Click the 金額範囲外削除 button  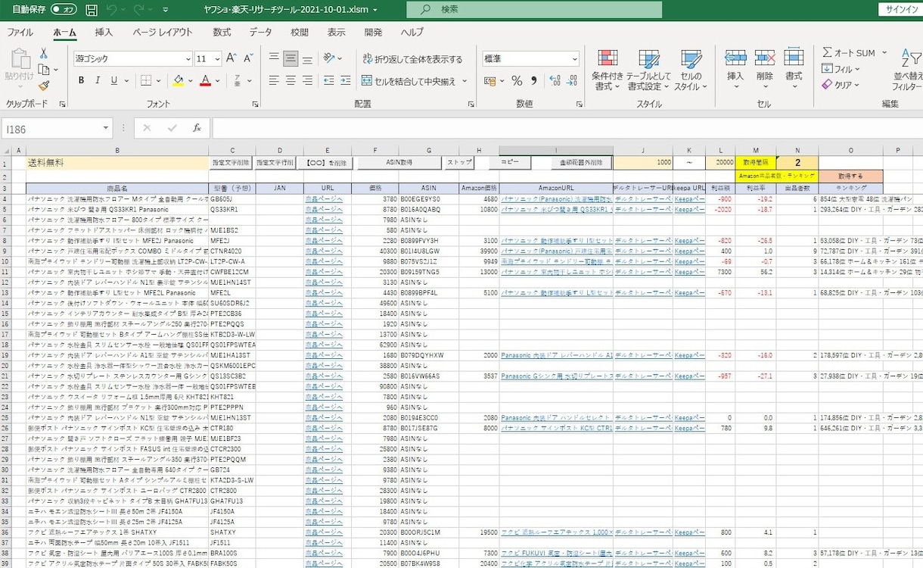581,162
